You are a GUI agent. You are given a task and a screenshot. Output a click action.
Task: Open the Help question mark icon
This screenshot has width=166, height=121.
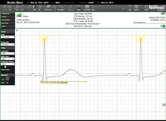(130, 8)
